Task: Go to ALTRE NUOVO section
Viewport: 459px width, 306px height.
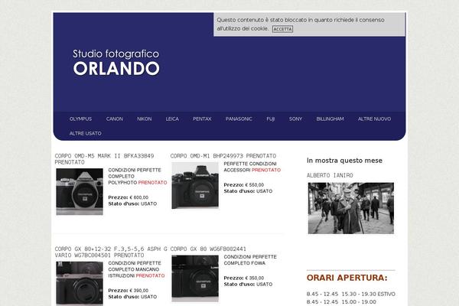Action: (374, 119)
